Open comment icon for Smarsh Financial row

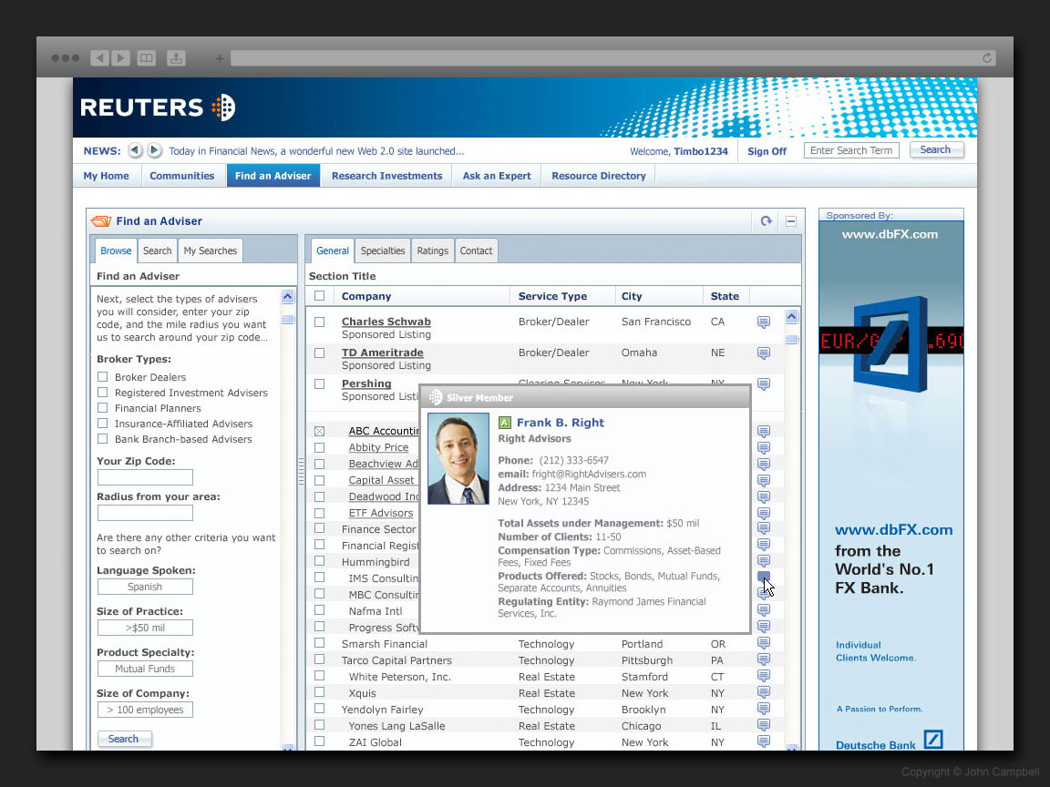click(764, 642)
